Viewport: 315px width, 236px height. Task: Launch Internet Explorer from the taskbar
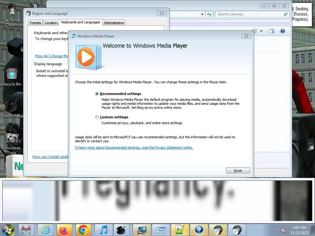click(x=45, y=230)
